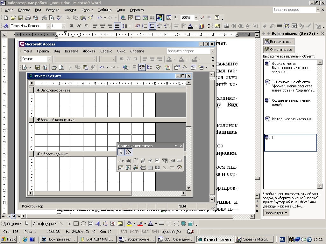Open the Times New Roman font dropdown
This screenshot has height=244, width=326.
(x=48, y=26)
